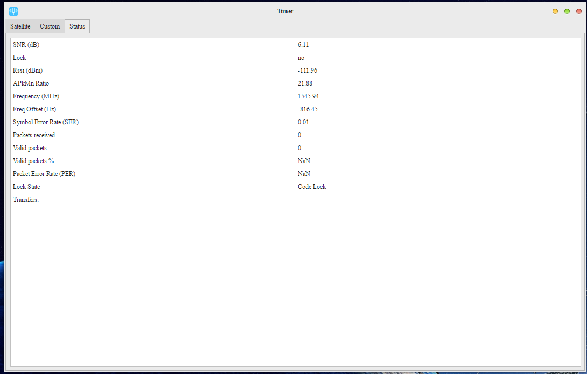The image size is (587, 374).
Task: Switch to the Satellite tab
Action: click(20, 26)
